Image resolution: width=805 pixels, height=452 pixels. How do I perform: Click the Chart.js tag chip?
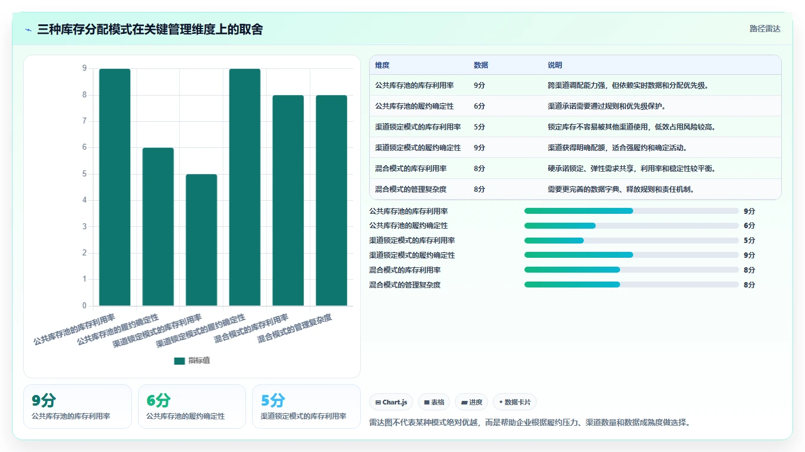391,402
